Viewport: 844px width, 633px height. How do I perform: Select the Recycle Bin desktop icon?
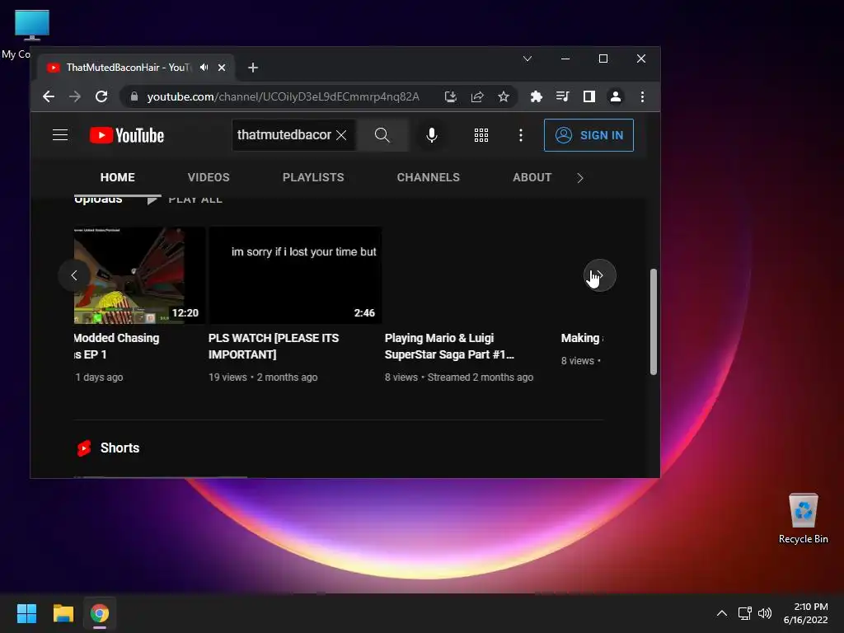[803, 519]
